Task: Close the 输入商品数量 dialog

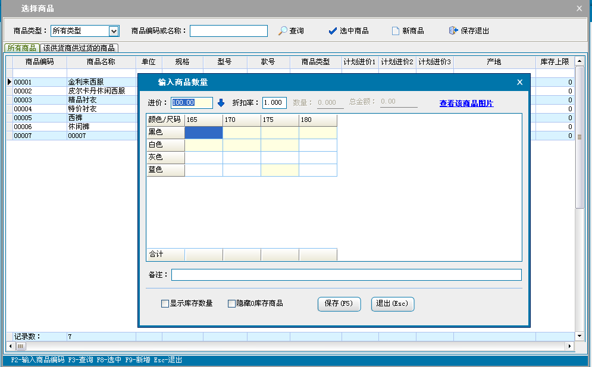Action: coord(519,82)
